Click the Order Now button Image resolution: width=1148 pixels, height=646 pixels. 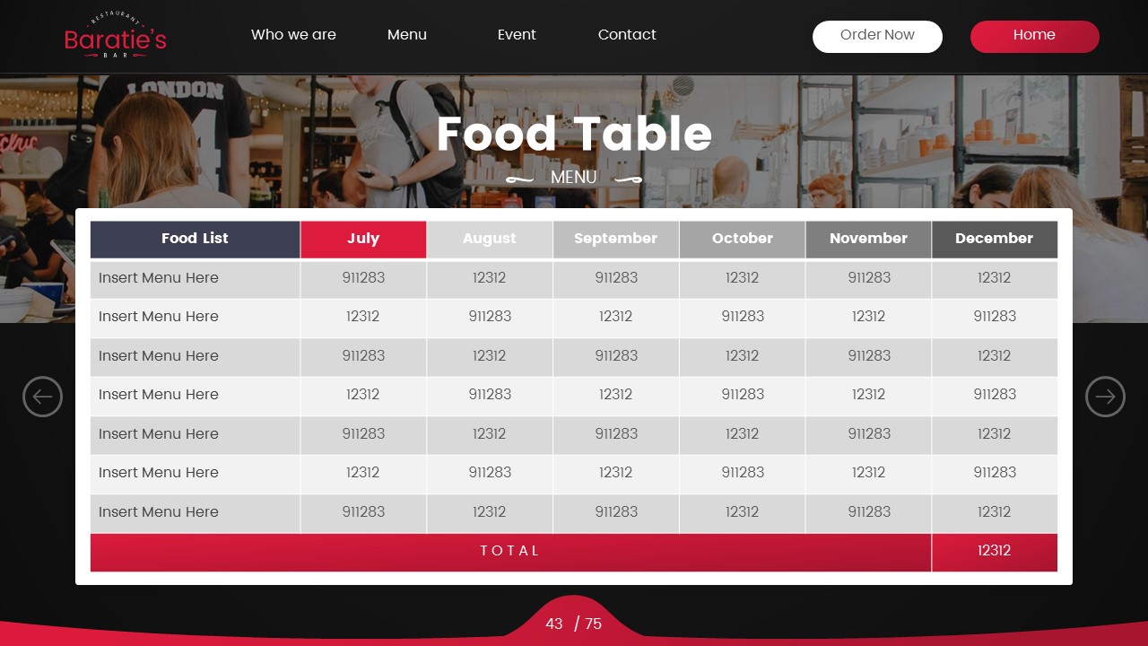877,36
